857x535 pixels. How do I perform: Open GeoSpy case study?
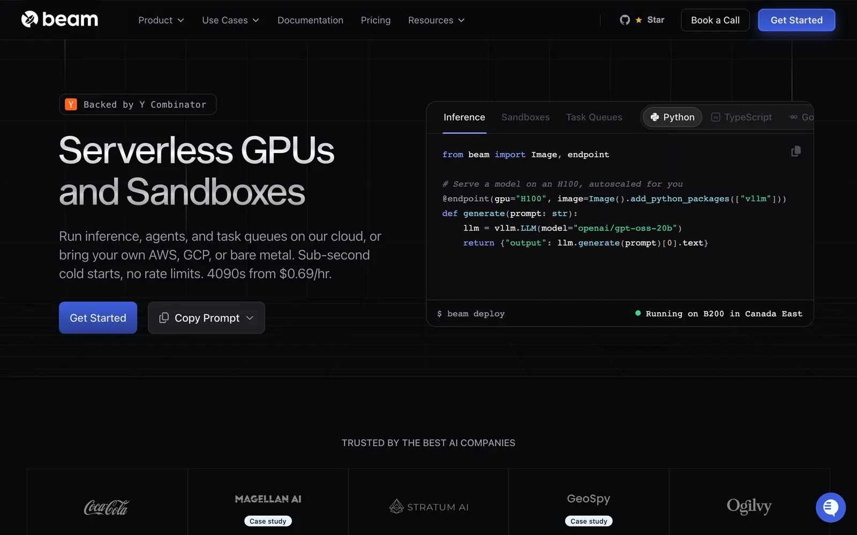(589, 521)
